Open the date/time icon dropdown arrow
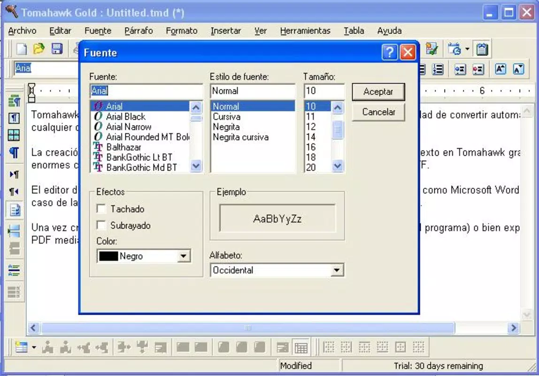The width and height of the screenshot is (539, 376). 468,49
